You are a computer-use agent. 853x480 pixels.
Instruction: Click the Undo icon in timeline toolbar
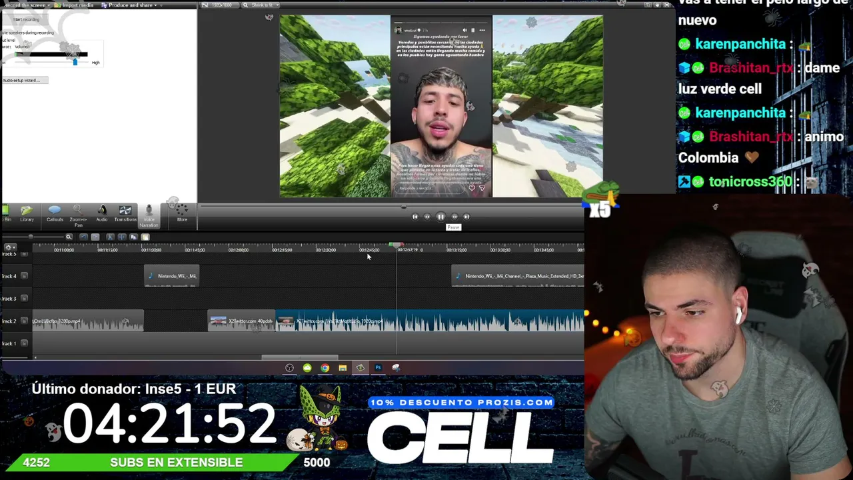tap(83, 237)
